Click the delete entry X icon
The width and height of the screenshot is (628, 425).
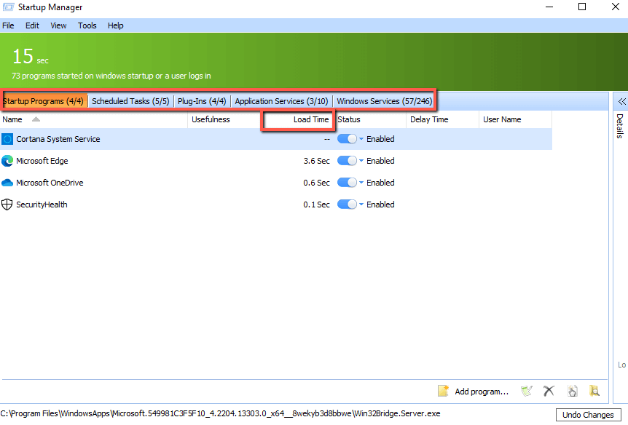[x=549, y=391]
